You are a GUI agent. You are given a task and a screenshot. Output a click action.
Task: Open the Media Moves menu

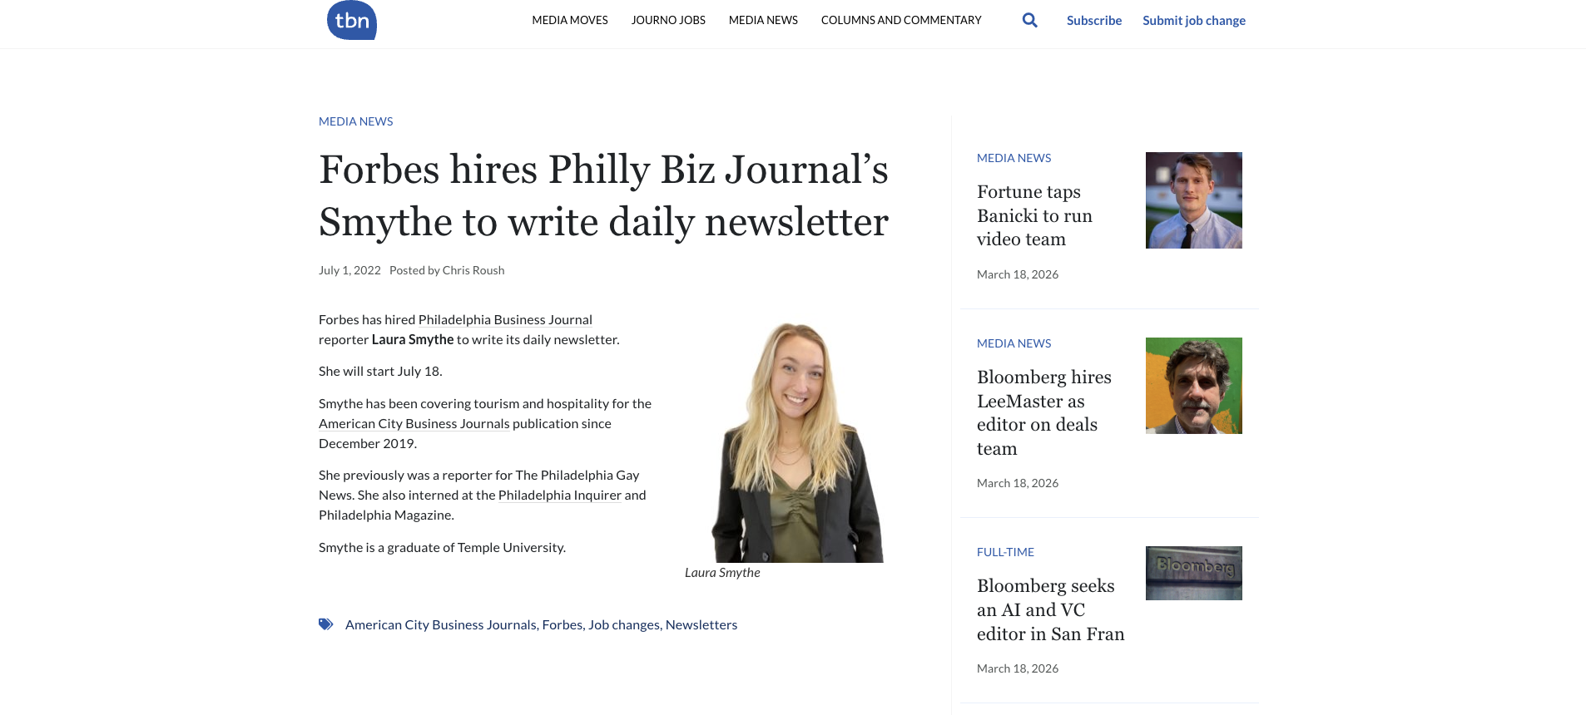[570, 20]
